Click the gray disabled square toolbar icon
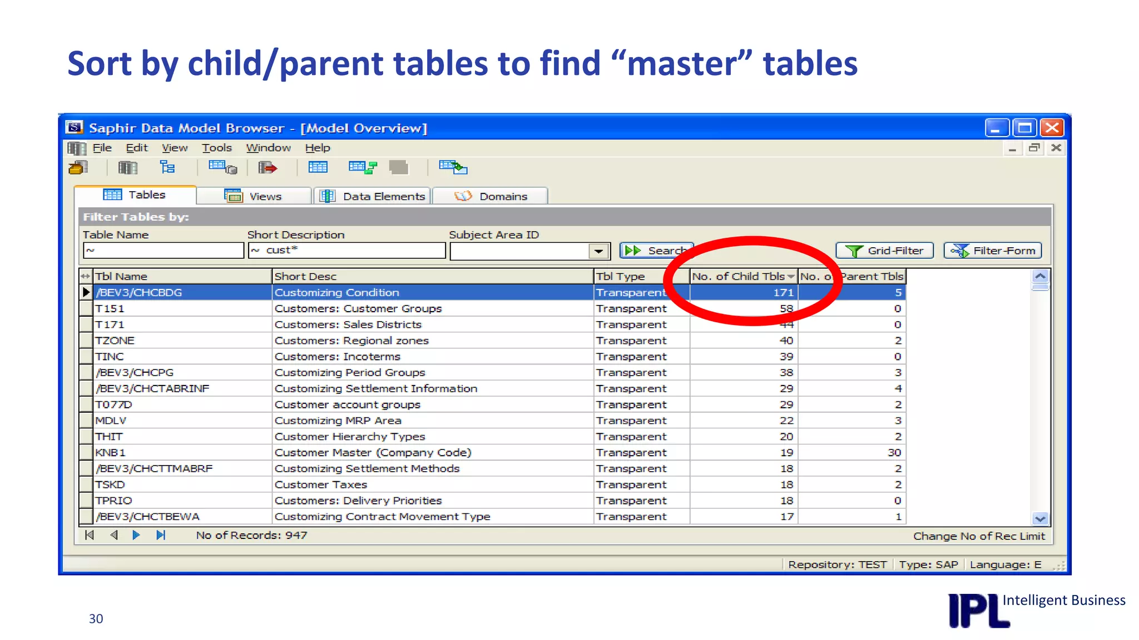Screen dimensions: 1139x640 point(399,167)
